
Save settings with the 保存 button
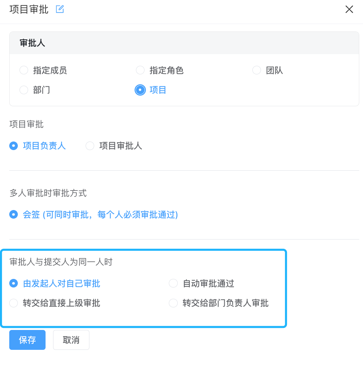coord(27,340)
